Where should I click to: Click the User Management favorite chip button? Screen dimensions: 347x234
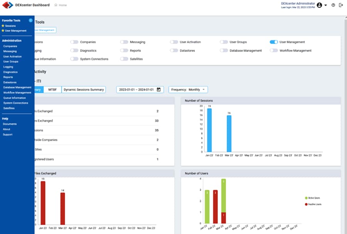45,30
